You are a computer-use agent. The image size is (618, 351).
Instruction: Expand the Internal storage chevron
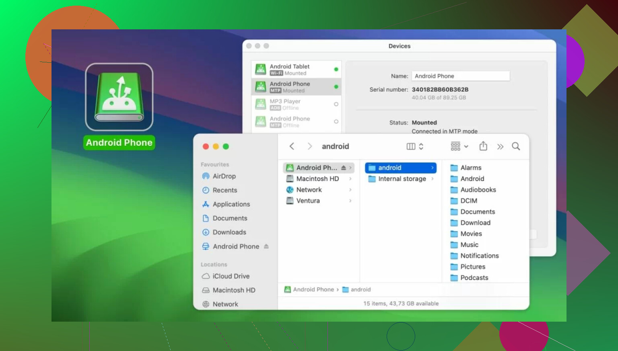pyautogui.click(x=433, y=179)
